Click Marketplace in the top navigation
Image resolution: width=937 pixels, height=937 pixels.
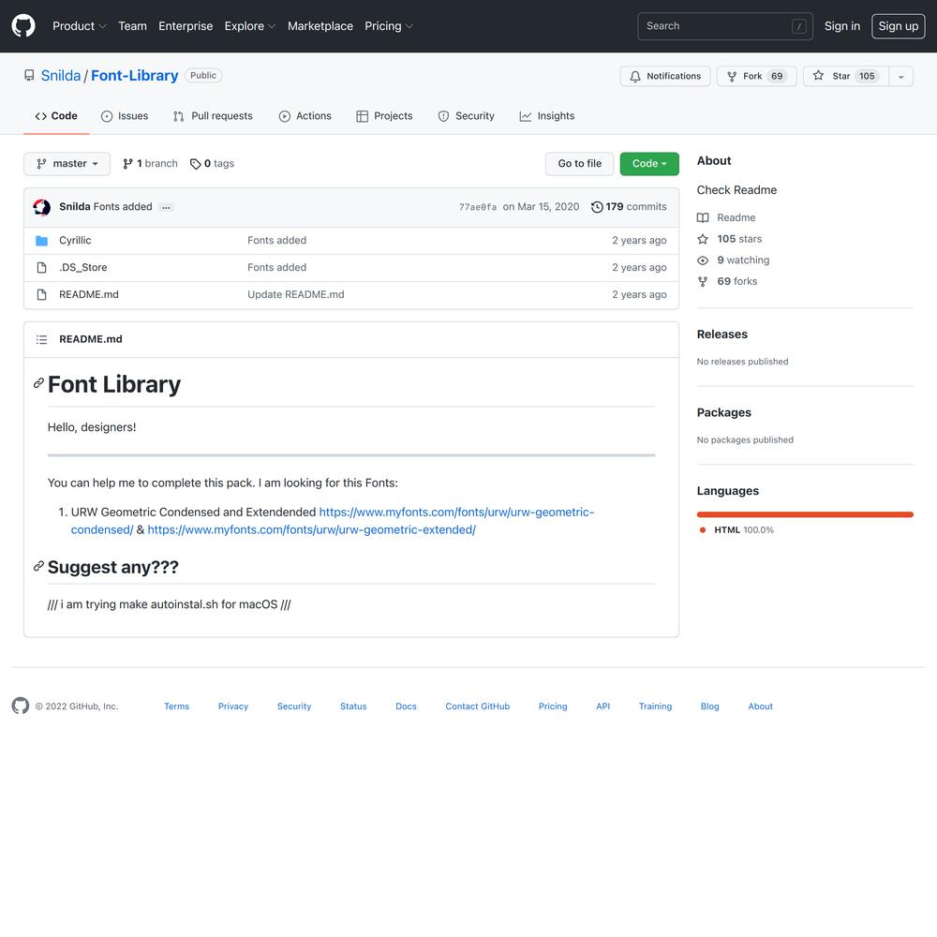tap(320, 25)
